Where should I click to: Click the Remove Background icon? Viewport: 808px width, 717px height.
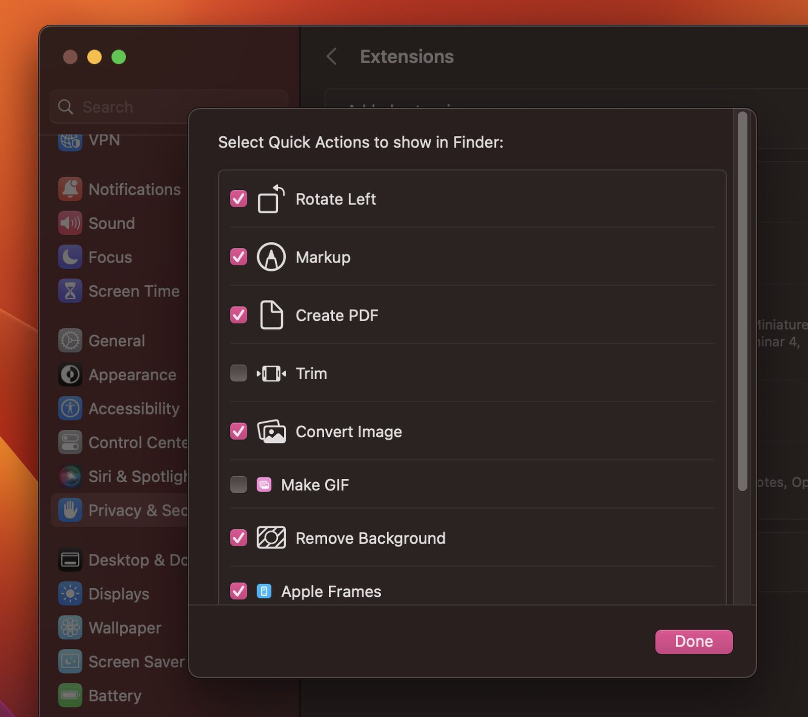click(x=271, y=538)
